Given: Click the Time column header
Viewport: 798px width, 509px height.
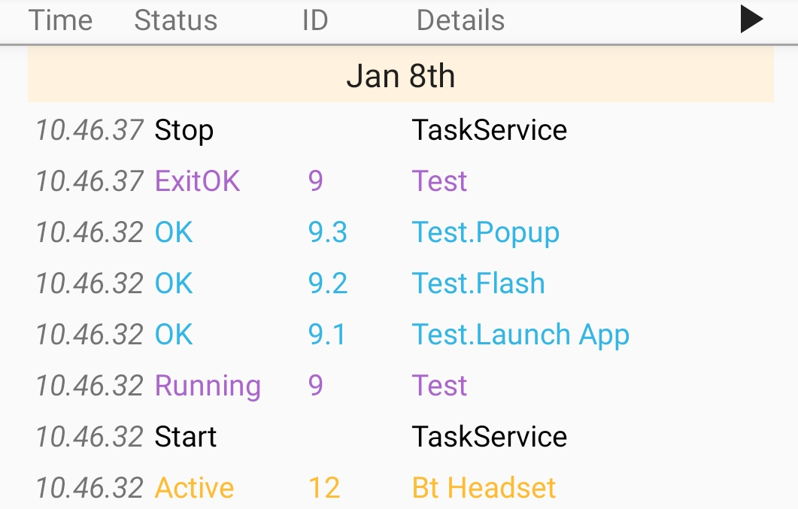Looking at the screenshot, I should pos(60,20).
